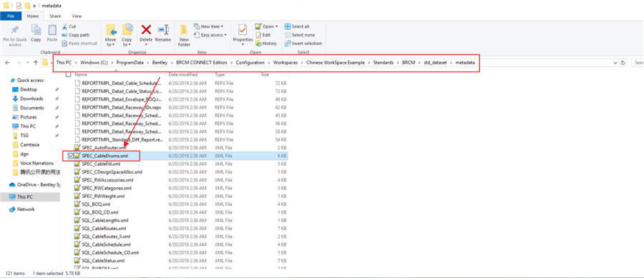Screen dimensions: 644x278
Task: Click the Properties icon
Action: 243,30
